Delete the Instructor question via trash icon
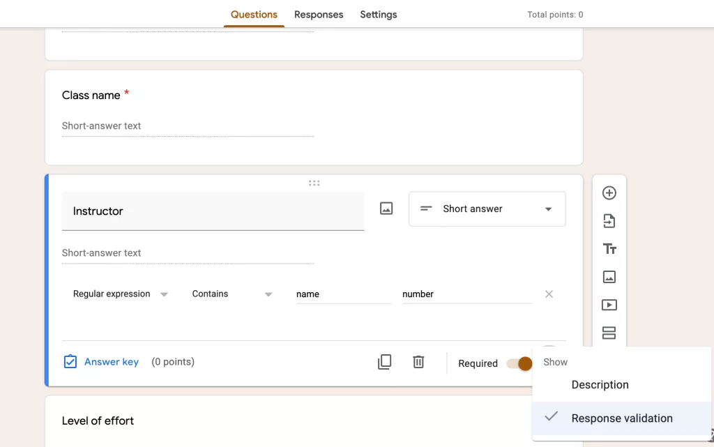 (x=418, y=362)
